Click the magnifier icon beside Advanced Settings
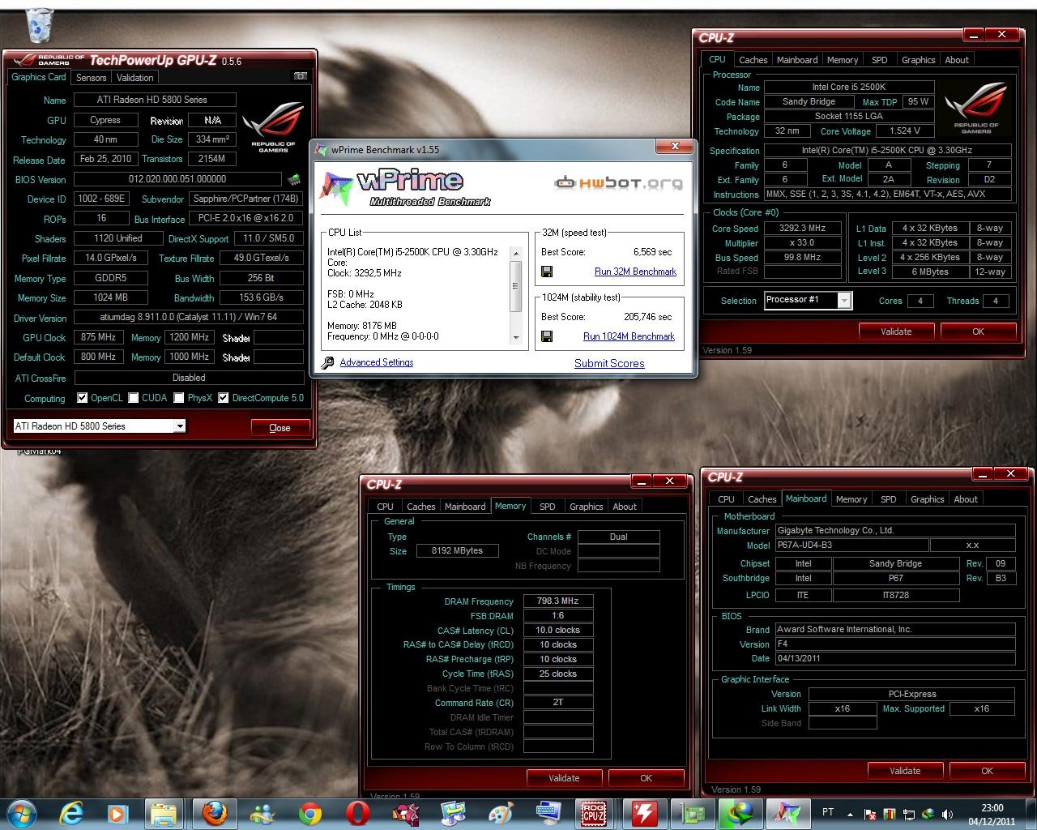The image size is (1037, 830). (x=327, y=363)
